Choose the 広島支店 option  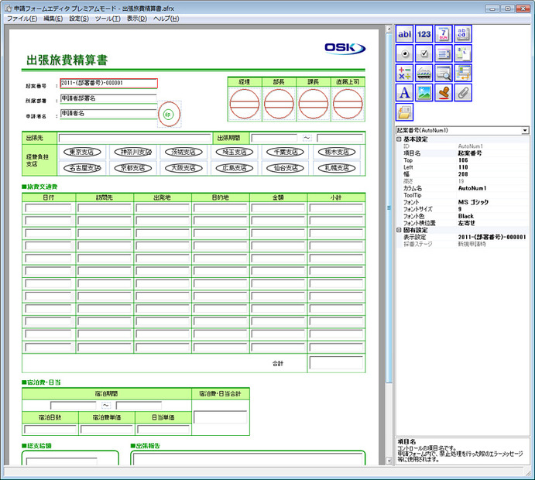click(x=235, y=168)
